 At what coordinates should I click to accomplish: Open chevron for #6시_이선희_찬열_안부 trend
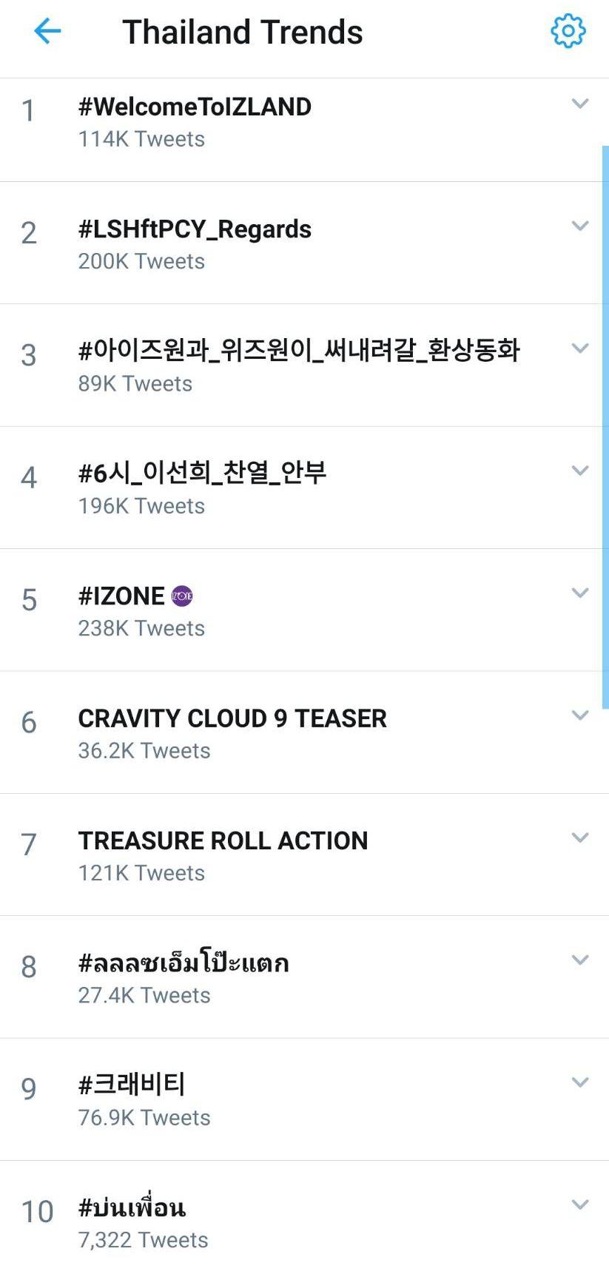point(580,471)
